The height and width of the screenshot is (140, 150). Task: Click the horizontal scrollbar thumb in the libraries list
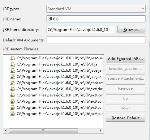click(x=43, y=130)
